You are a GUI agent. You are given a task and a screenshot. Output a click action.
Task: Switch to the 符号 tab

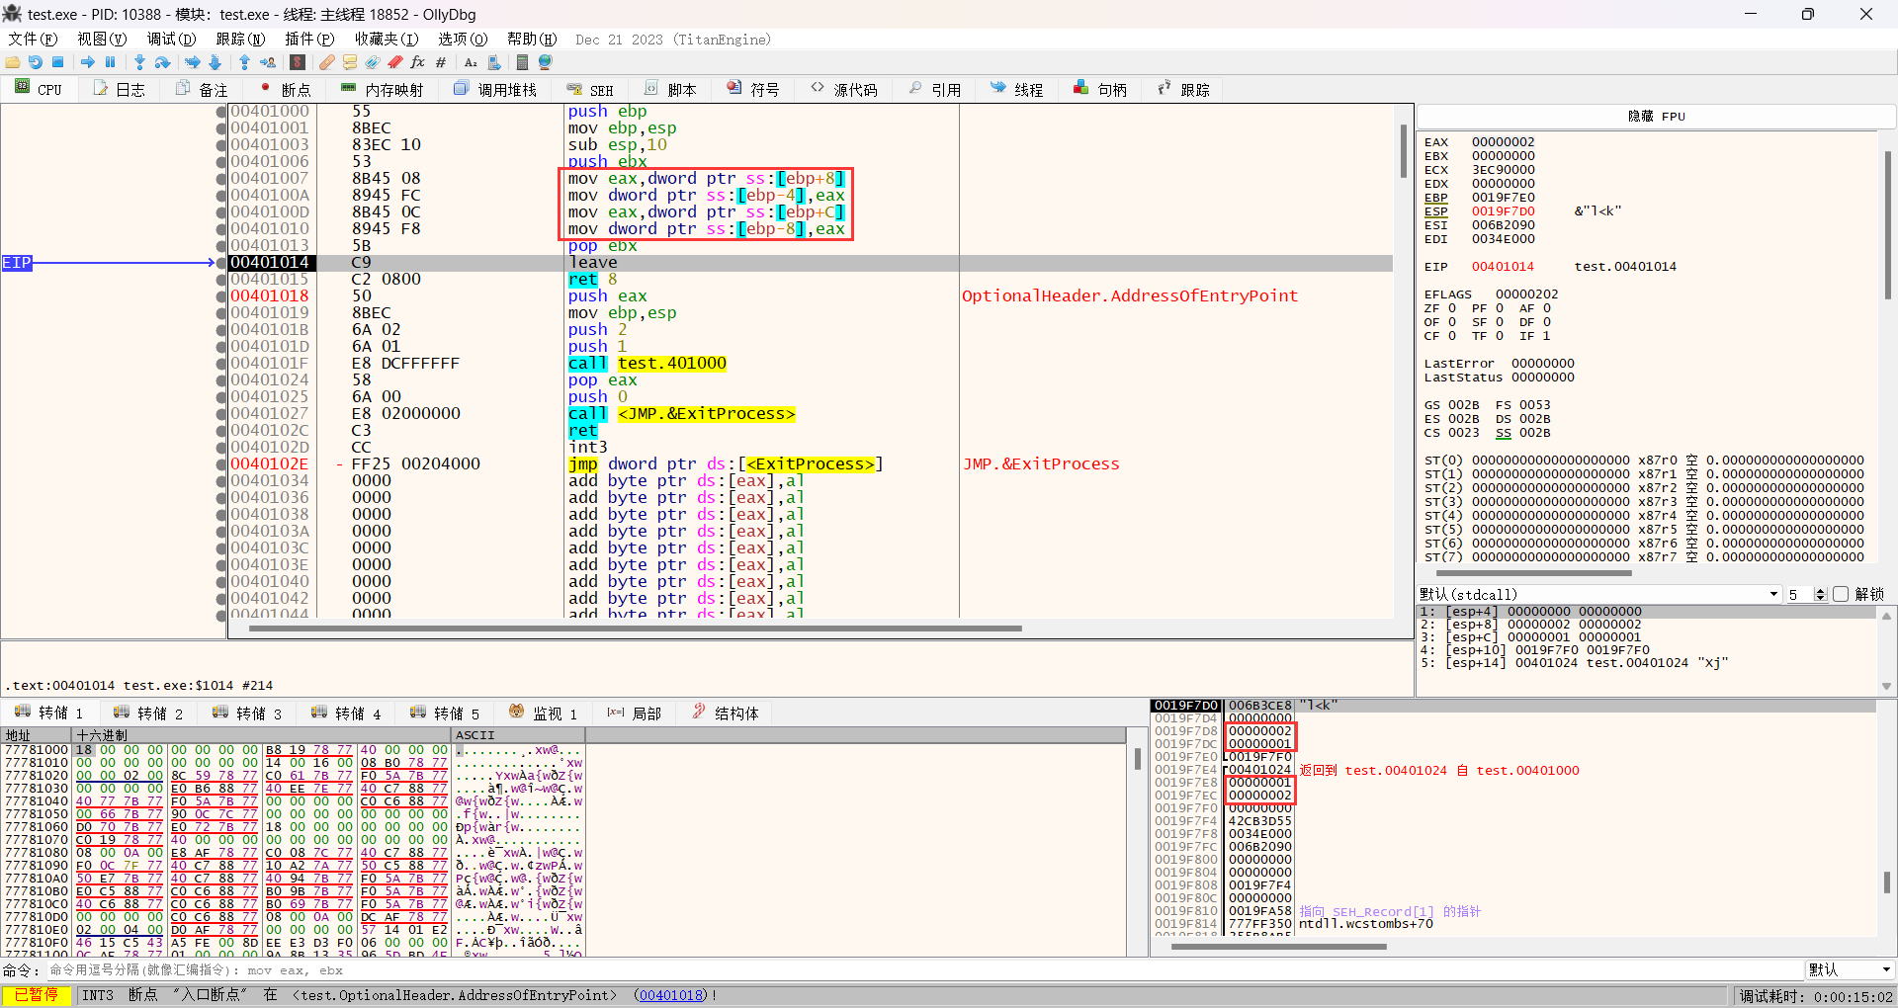pyautogui.click(x=753, y=89)
